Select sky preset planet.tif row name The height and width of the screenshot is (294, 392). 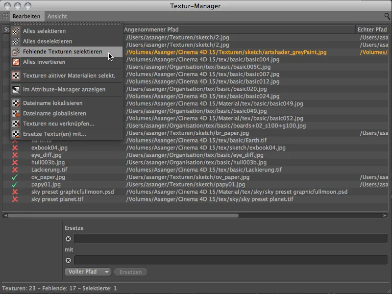click(x=57, y=199)
